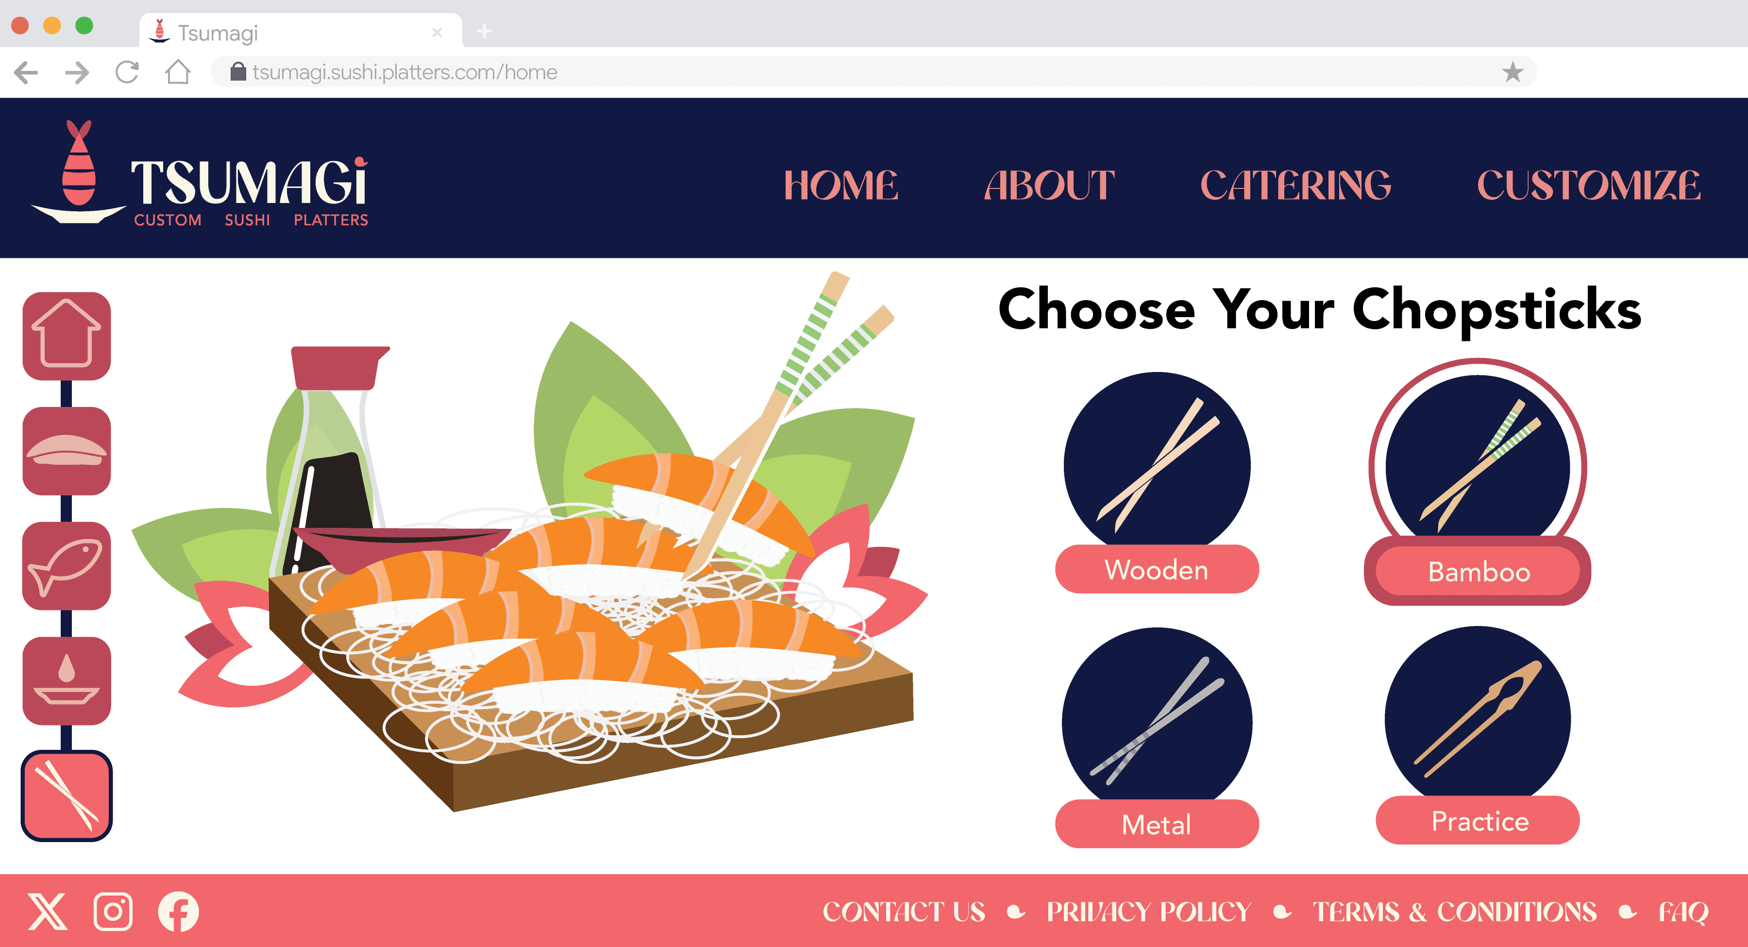The width and height of the screenshot is (1748, 947).
Task: Open the Instagram icon in footer
Action: coord(113,911)
